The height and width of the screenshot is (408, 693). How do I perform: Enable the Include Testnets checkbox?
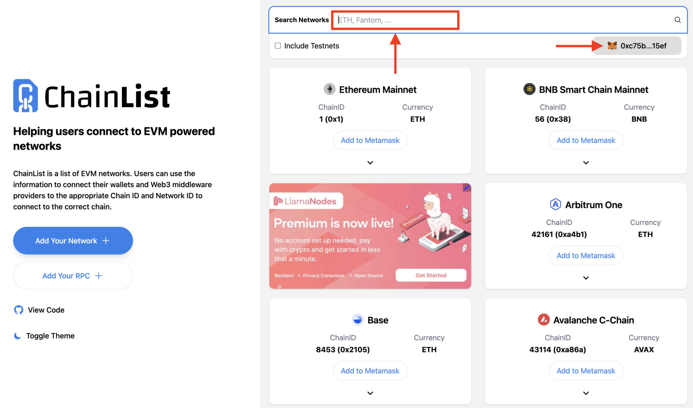pos(277,45)
